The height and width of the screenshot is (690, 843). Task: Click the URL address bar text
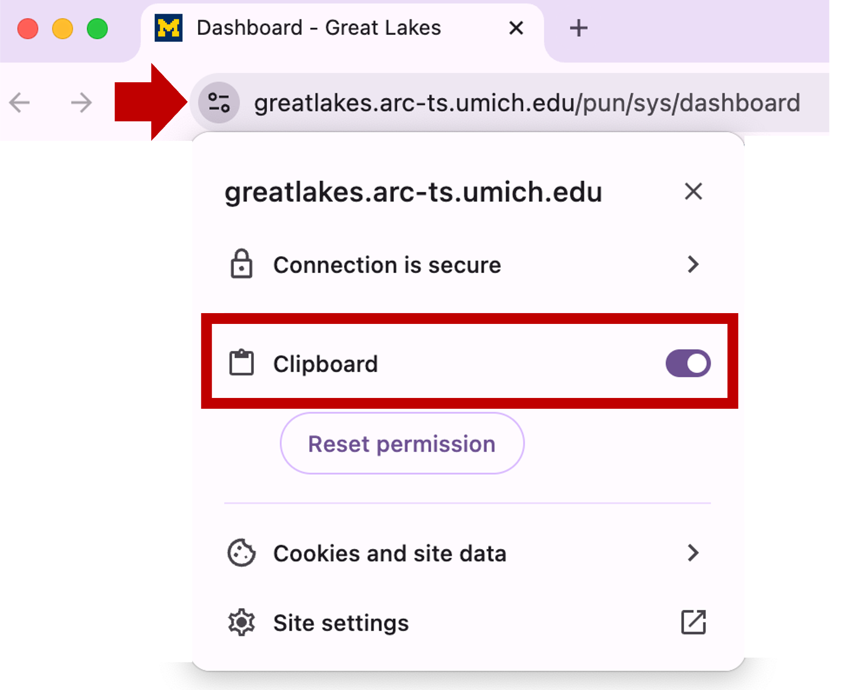(x=527, y=103)
